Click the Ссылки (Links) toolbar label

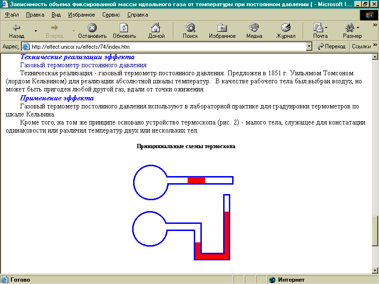coord(361,46)
